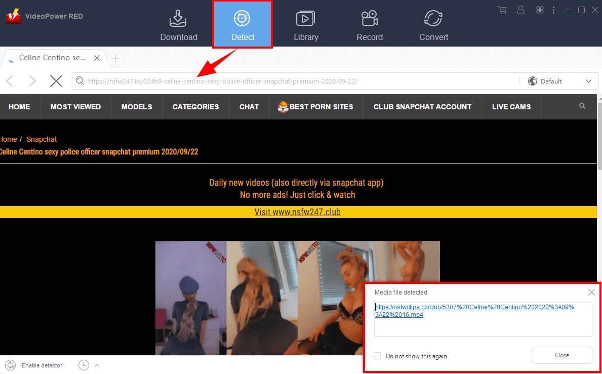
Task: Switch to the Detect section
Action: (243, 25)
